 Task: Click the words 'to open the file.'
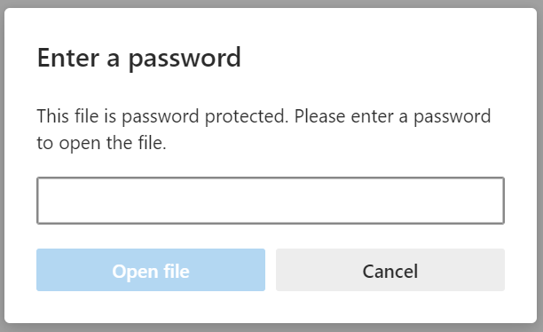pos(101,143)
